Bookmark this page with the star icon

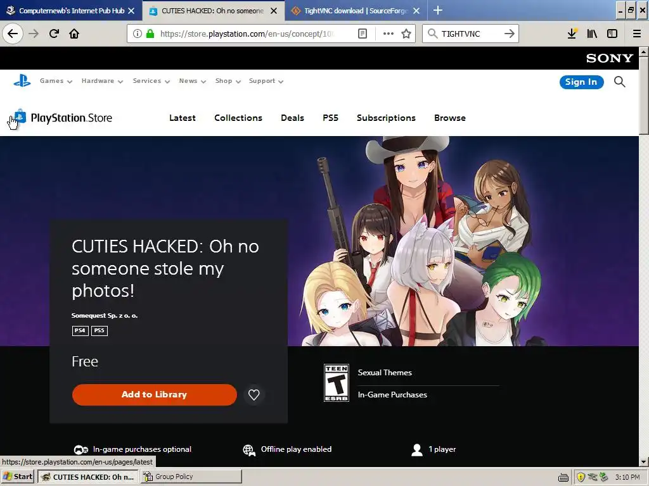click(x=406, y=34)
